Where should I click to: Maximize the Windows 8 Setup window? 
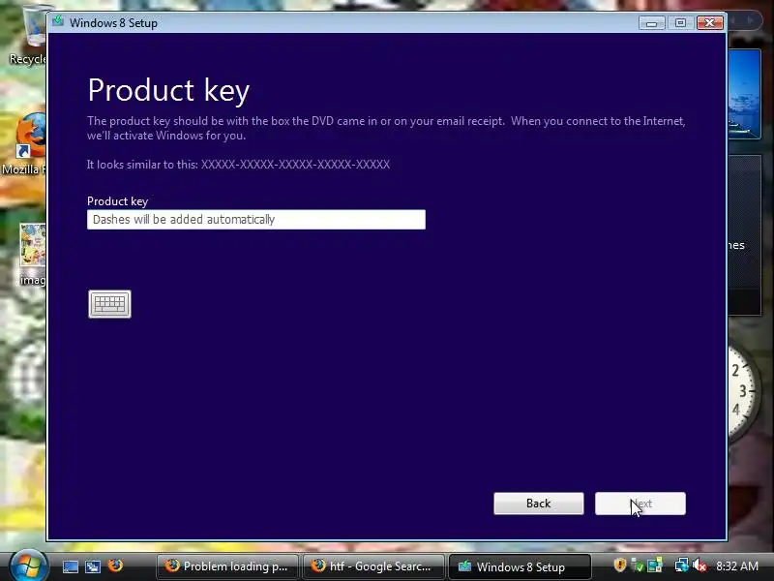click(680, 23)
